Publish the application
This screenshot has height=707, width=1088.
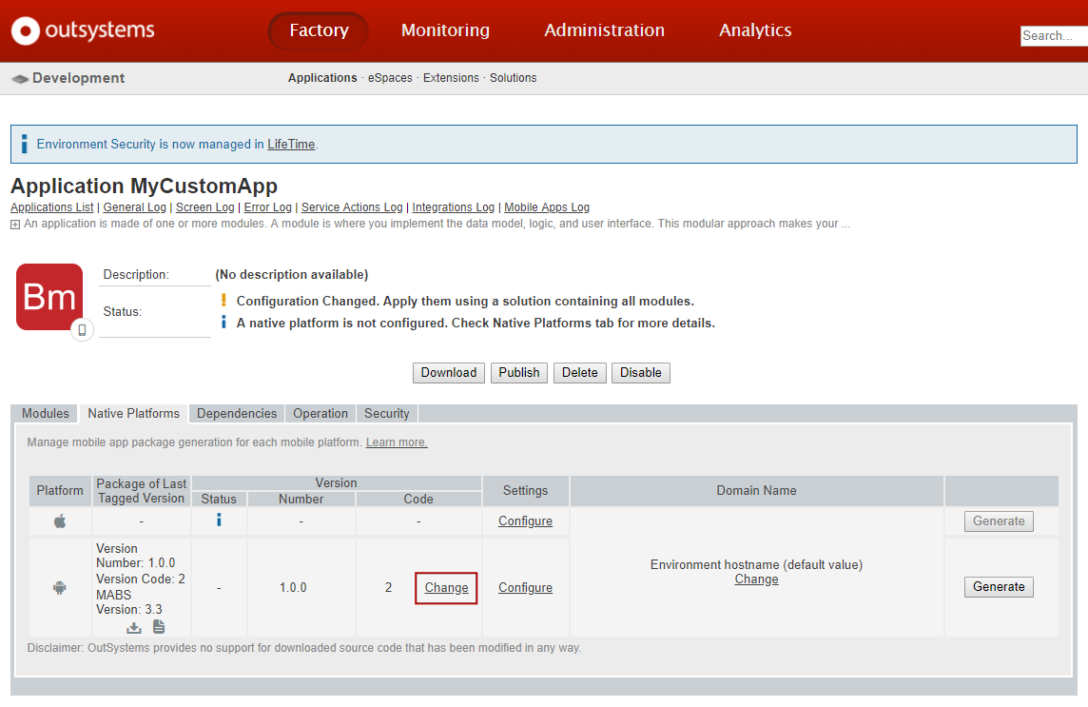(518, 372)
